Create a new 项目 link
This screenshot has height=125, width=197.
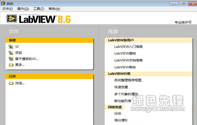tap(18, 53)
